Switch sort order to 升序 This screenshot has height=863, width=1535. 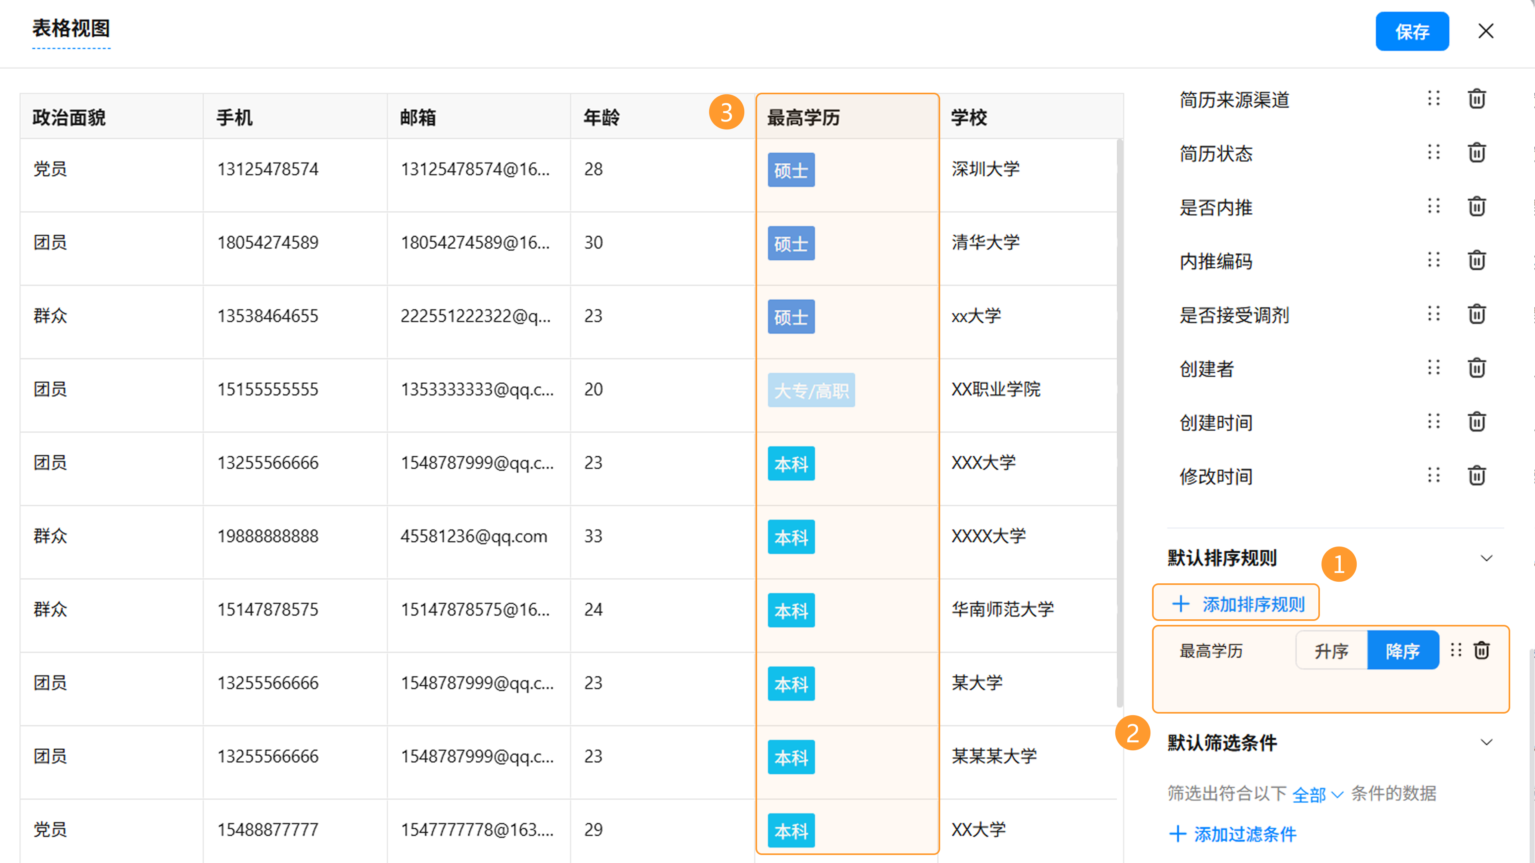1331,650
